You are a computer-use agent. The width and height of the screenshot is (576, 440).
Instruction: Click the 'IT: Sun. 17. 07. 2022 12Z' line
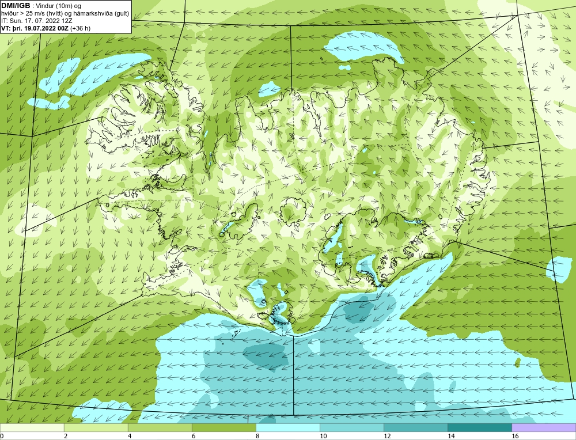click(37, 21)
